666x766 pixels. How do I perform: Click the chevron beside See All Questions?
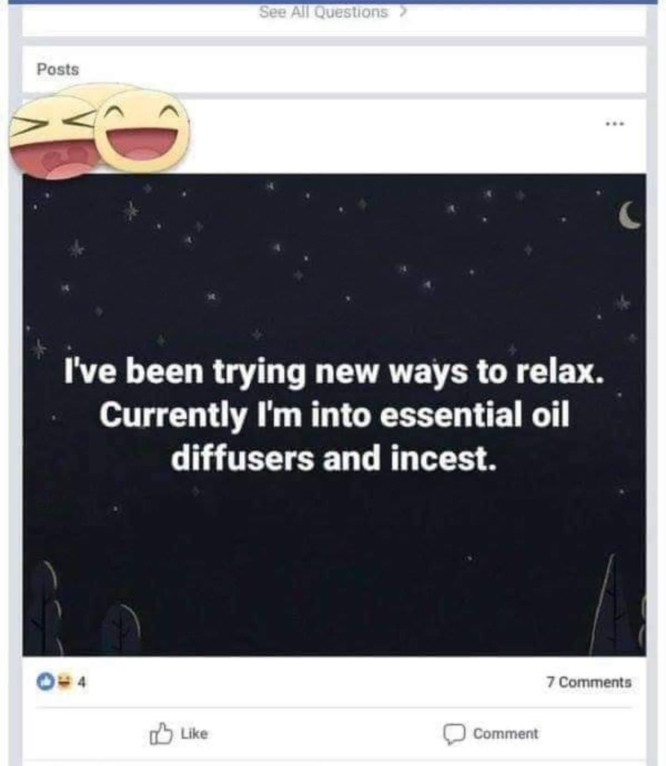pyautogui.click(x=403, y=12)
